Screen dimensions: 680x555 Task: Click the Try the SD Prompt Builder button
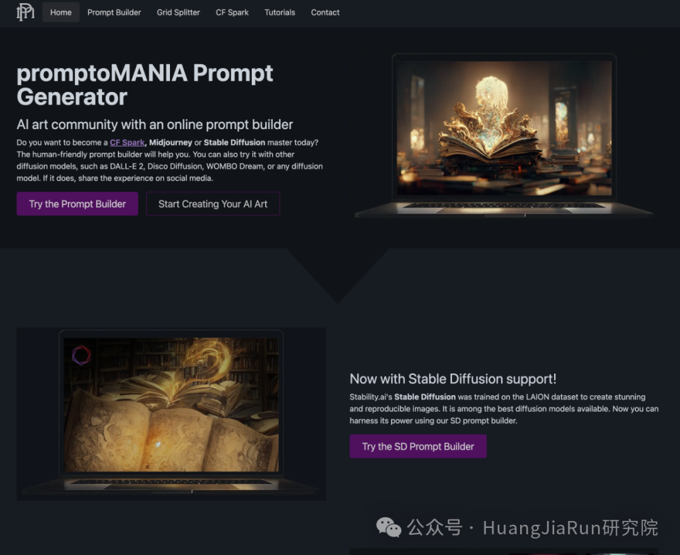click(x=418, y=446)
